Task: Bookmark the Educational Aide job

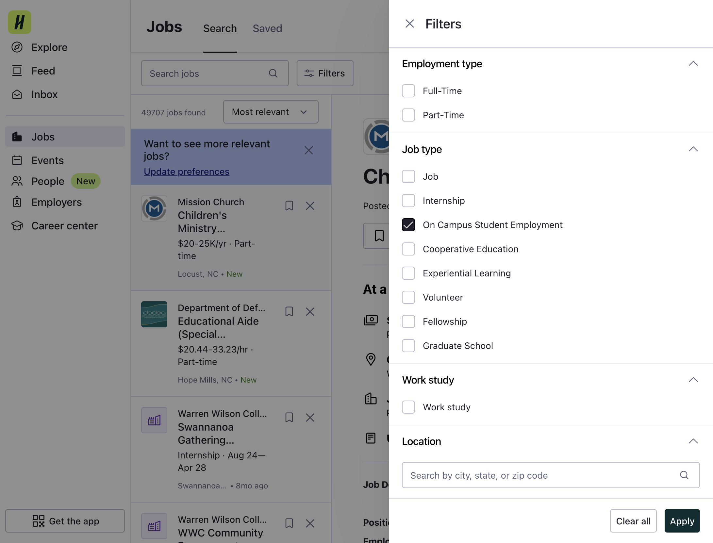Action: click(289, 312)
